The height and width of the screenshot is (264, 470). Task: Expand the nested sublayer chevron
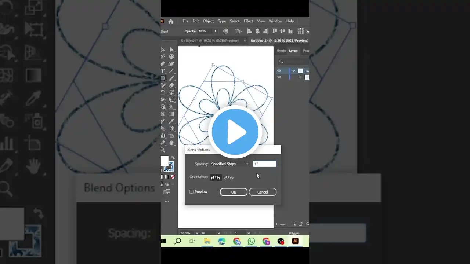pyautogui.click(x=300, y=77)
